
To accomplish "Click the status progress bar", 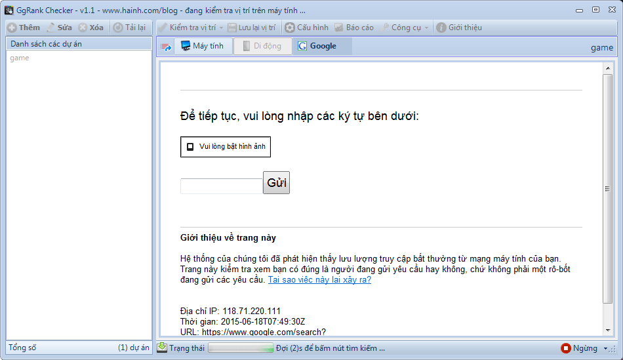I will click(x=241, y=348).
